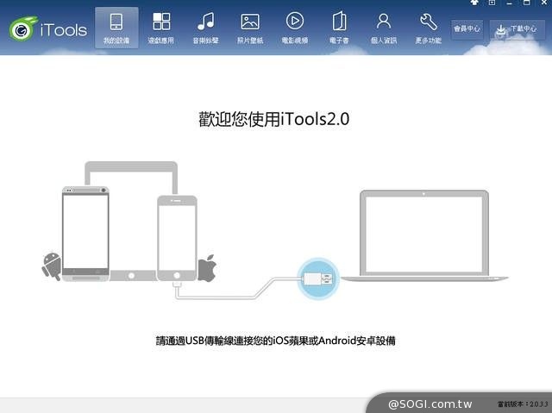Click the Member Center (會員中心) button

[x=467, y=28]
